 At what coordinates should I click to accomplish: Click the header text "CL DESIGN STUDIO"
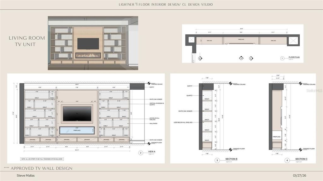click(x=197, y=4)
